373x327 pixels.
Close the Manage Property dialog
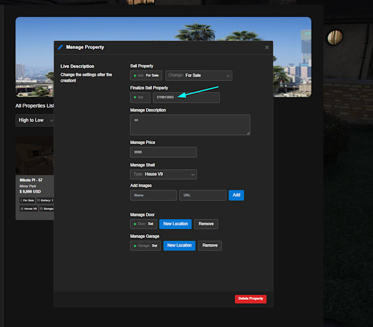click(267, 47)
